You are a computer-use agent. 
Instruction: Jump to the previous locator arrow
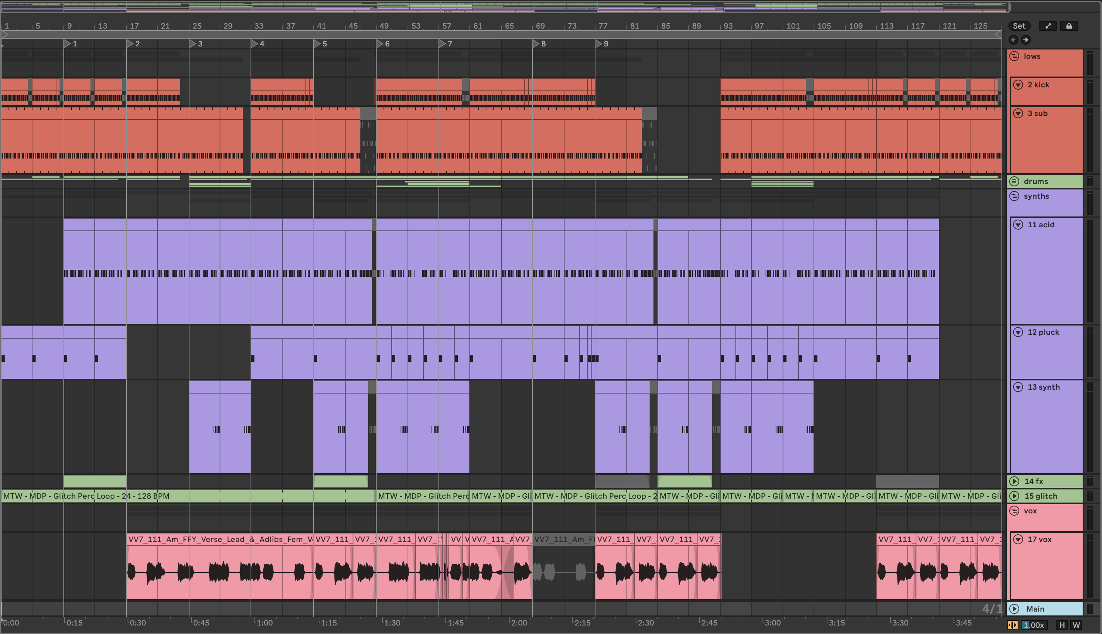click(x=1013, y=40)
